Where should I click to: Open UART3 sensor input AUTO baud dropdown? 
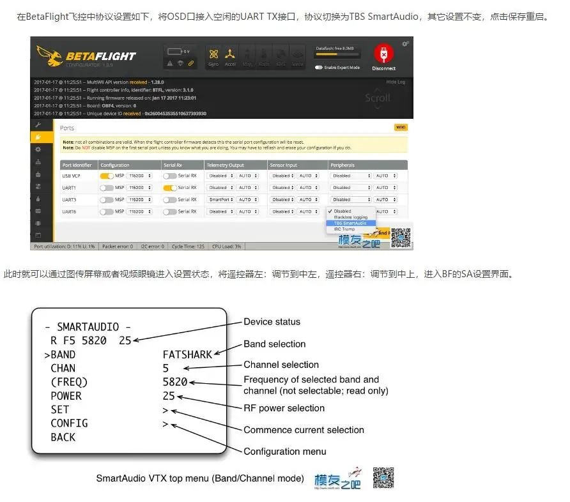pyautogui.click(x=308, y=200)
